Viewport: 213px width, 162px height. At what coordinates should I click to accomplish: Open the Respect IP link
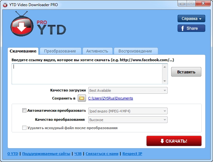(132, 154)
